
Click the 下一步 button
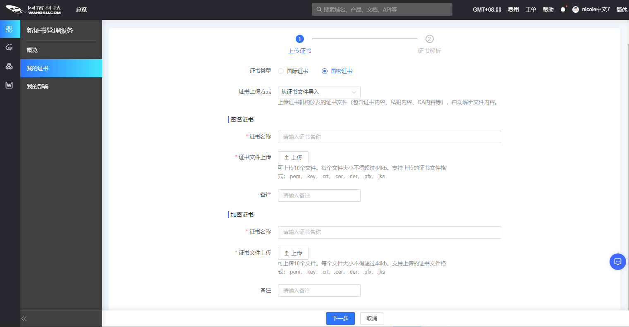(x=340, y=318)
